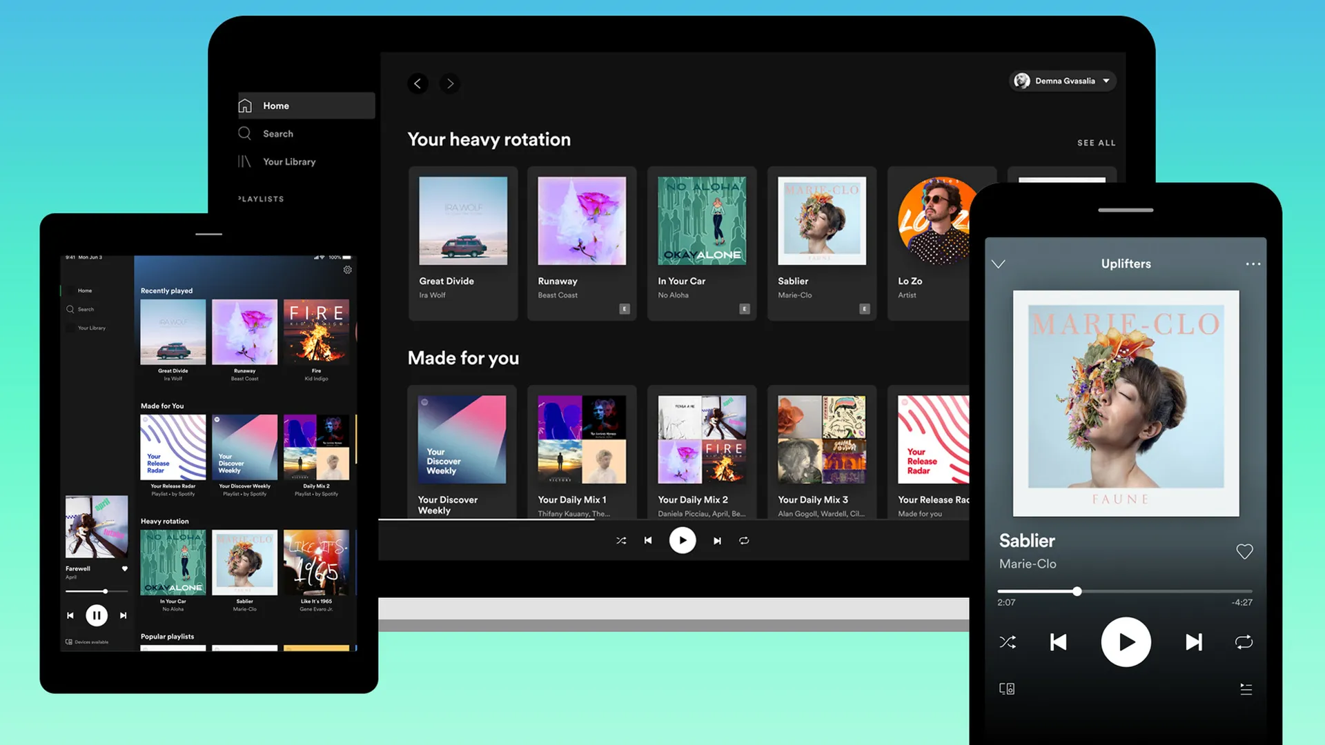The width and height of the screenshot is (1325, 745).
Task: Open the settings gear on the tablet
Action: [348, 270]
